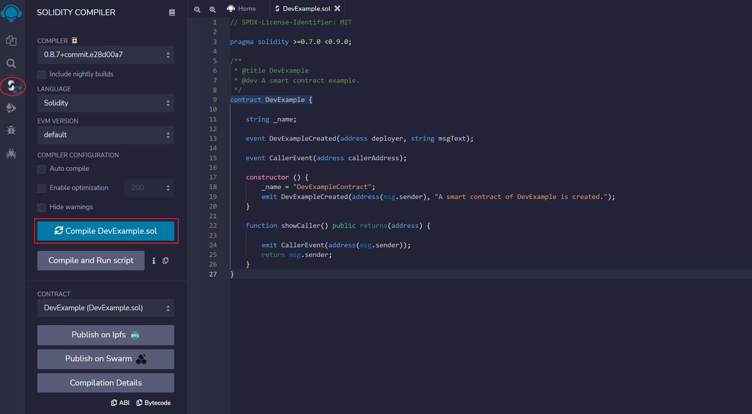The width and height of the screenshot is (752, 414).
Task: Open Remix home logo icon
Action: [12, 12]
